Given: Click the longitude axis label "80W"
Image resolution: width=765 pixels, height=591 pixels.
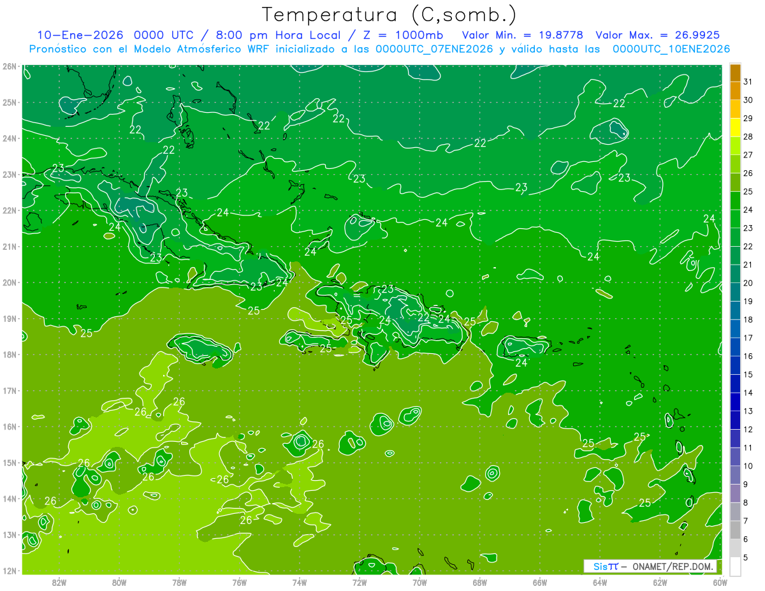Looking at the screenshot, I should (119, 582).
